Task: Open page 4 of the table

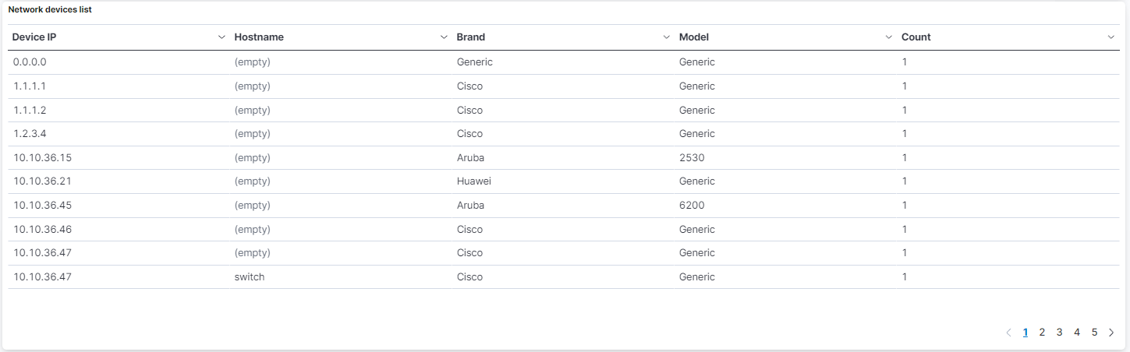Action: coord(1077,333)
